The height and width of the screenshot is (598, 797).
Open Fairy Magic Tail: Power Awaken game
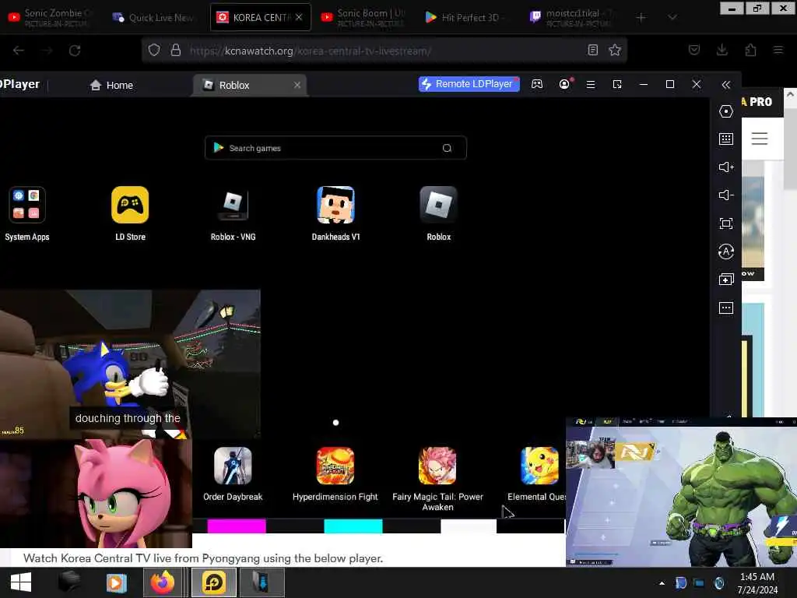tap(437, 466)
